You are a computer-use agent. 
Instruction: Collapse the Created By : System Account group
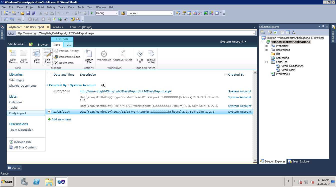pos(47,85)
